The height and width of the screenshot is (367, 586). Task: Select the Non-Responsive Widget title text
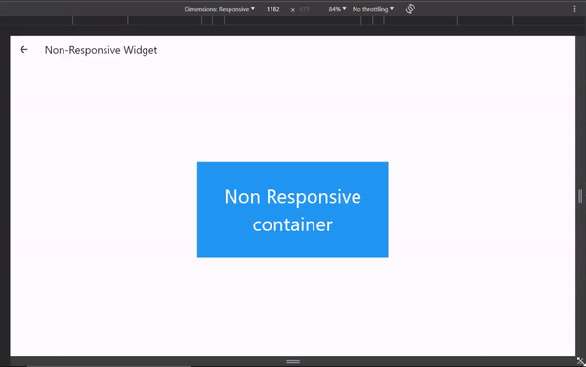[x=101, y=50]
